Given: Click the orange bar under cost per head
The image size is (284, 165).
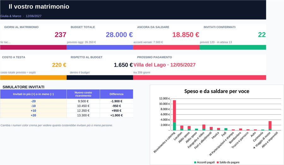Looking at the screenshot, I should pyautogui.click(x=33, y=78).
